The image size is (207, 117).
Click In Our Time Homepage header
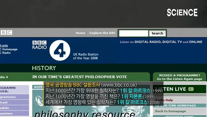[x=176, y=106]
